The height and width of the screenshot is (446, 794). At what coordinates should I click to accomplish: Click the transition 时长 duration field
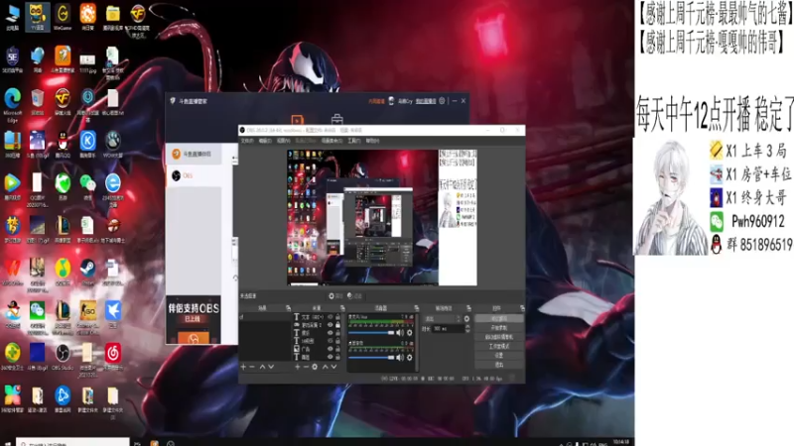tap(449, 329)
